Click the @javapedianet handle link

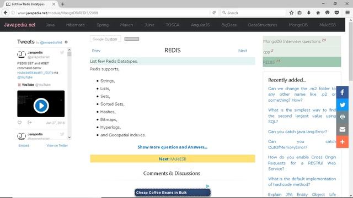[51, 42]
